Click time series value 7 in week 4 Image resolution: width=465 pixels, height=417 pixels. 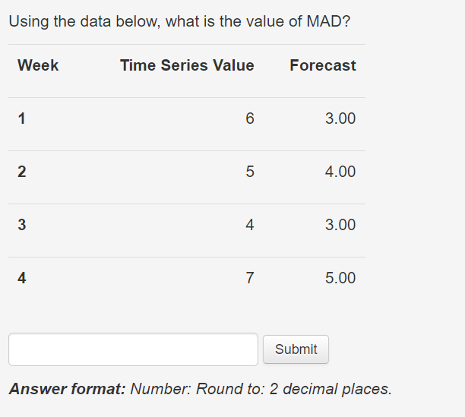pyautogui.click(x=250, y=278)
